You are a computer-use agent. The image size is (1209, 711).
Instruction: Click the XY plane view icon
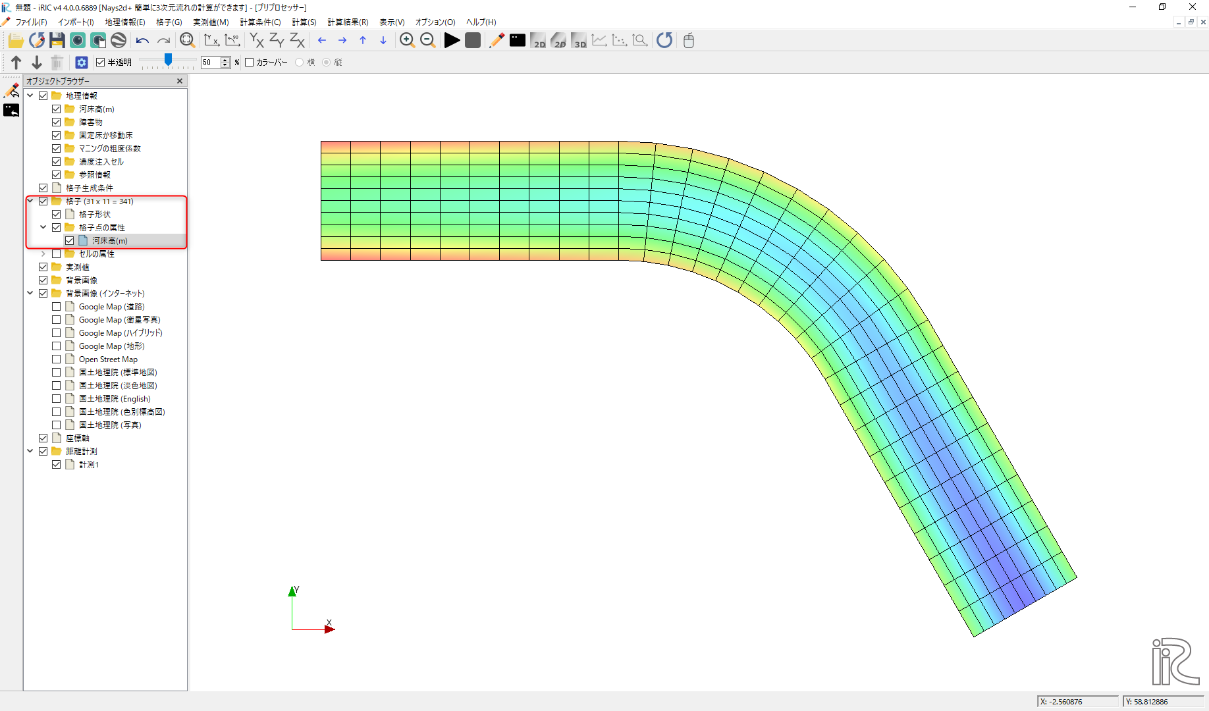pyautogui.click(x=257, y=41)
